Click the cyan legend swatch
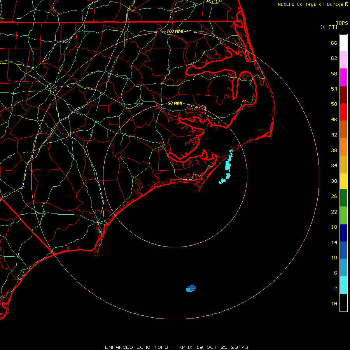Image resolution: width=350 pixels, height=350 pixels. pos(343,285)
